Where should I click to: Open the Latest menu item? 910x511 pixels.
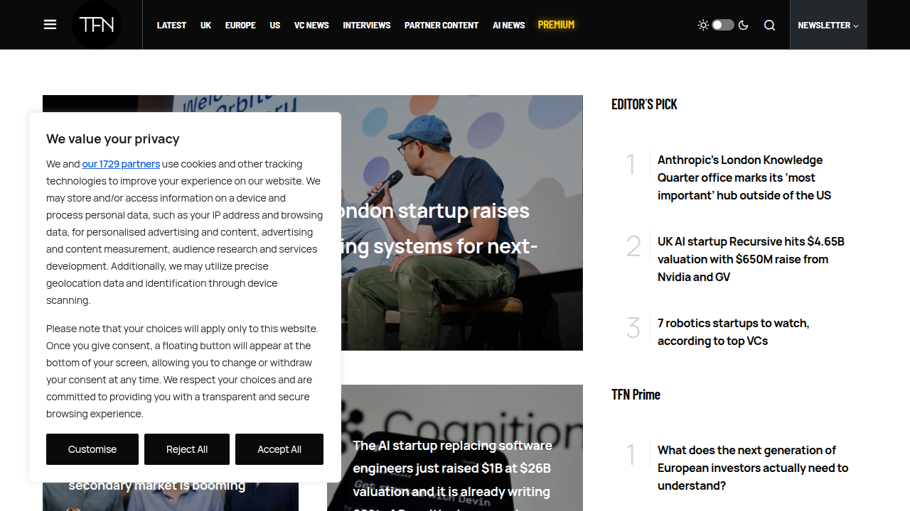171,25
